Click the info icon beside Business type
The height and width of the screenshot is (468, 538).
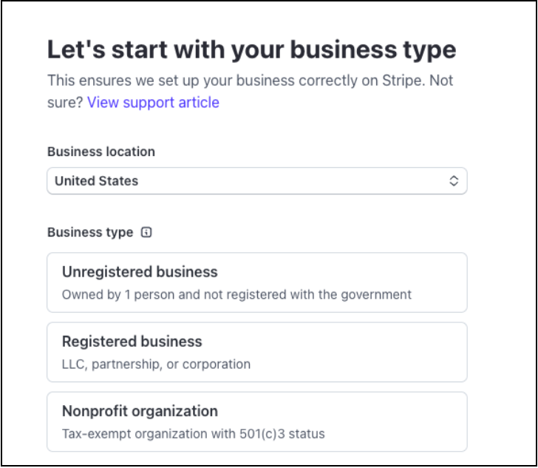tap(146, 232)
